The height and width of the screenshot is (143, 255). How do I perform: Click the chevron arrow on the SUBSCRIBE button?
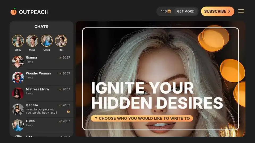(x=229, y=11)
